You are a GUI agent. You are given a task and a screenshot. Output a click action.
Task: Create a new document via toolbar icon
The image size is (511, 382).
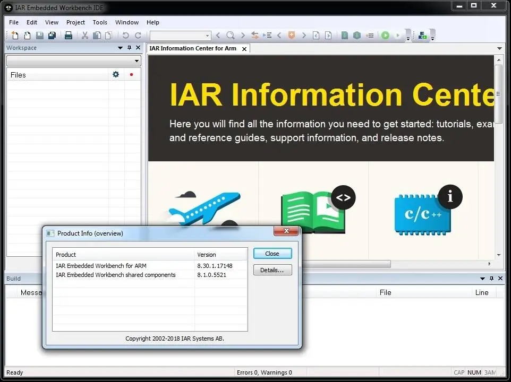point(15,35)
